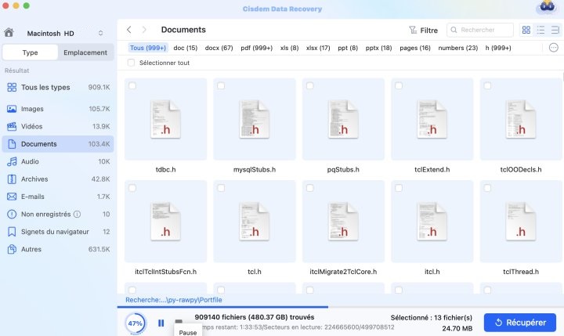Image resolution: width=564 pixels, height=336 pixels.
Task: Open the Macintosh HD drive selector
Action: (x=65, y=33)
